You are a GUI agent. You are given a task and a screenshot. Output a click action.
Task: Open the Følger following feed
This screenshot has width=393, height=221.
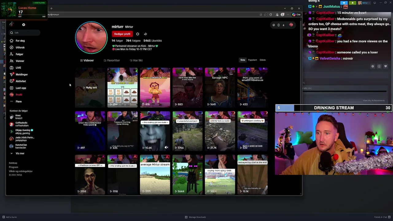17,54
